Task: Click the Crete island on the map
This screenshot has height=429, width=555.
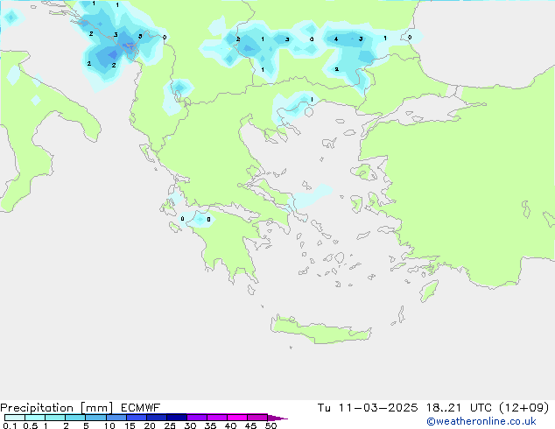Action: [x=320, y=328]
